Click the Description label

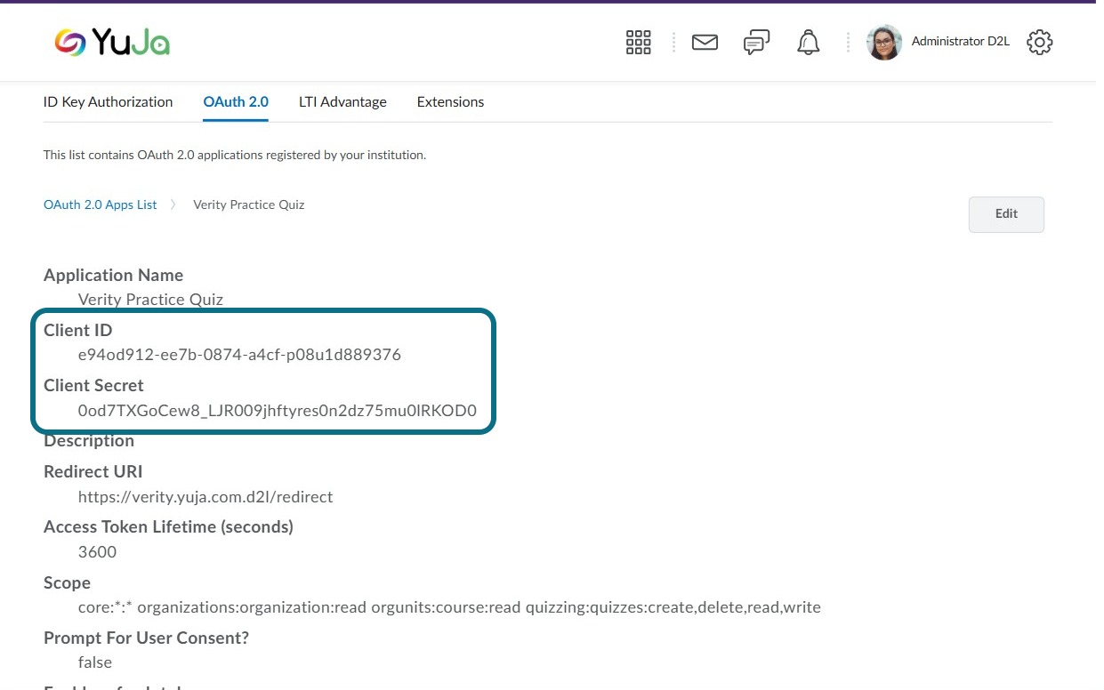click(x=89, y=440)
